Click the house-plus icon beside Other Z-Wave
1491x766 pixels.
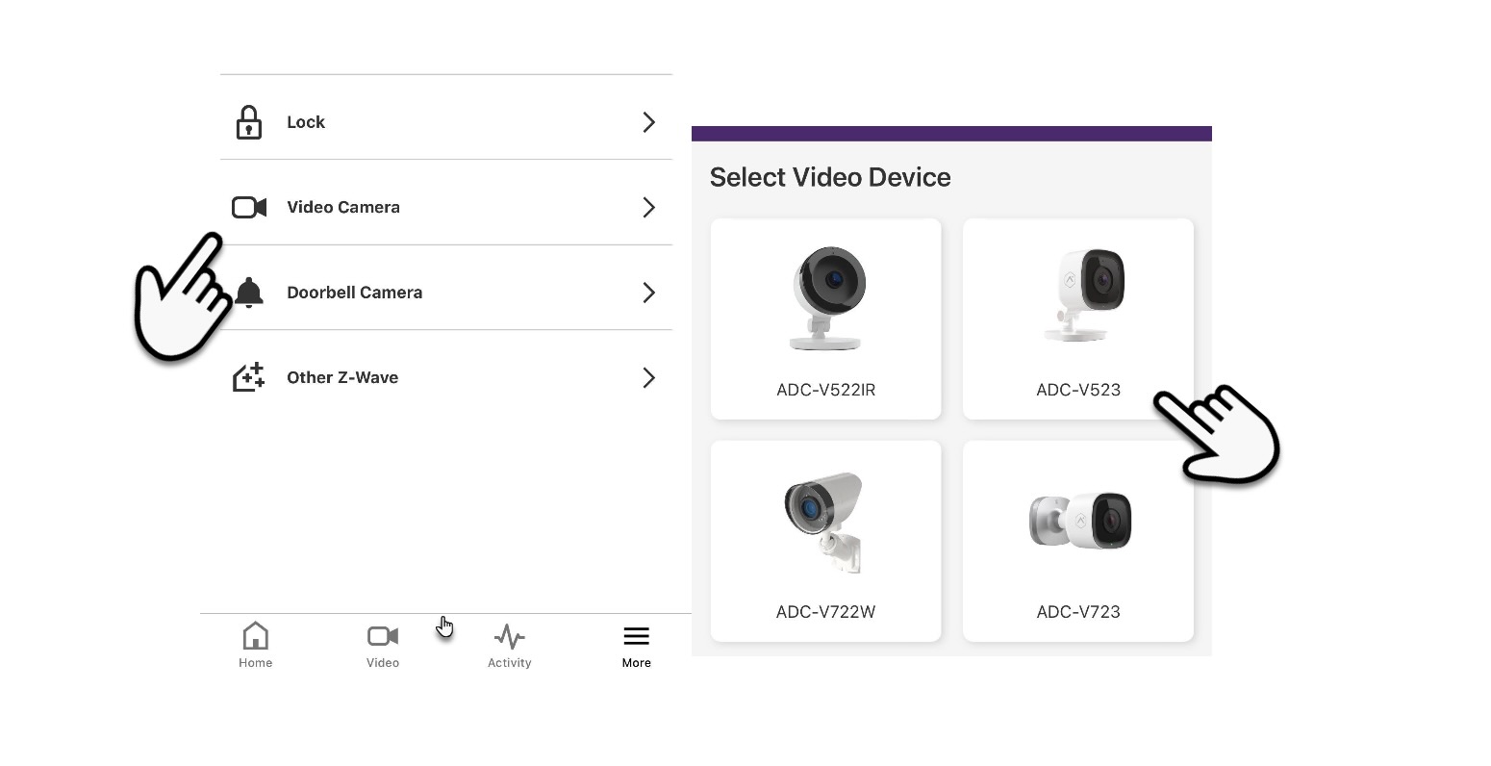249,377
